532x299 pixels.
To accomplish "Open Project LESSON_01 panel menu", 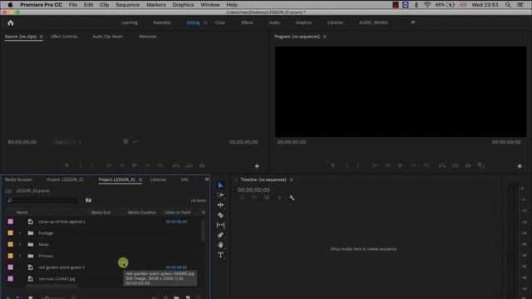I will [140, 179].
